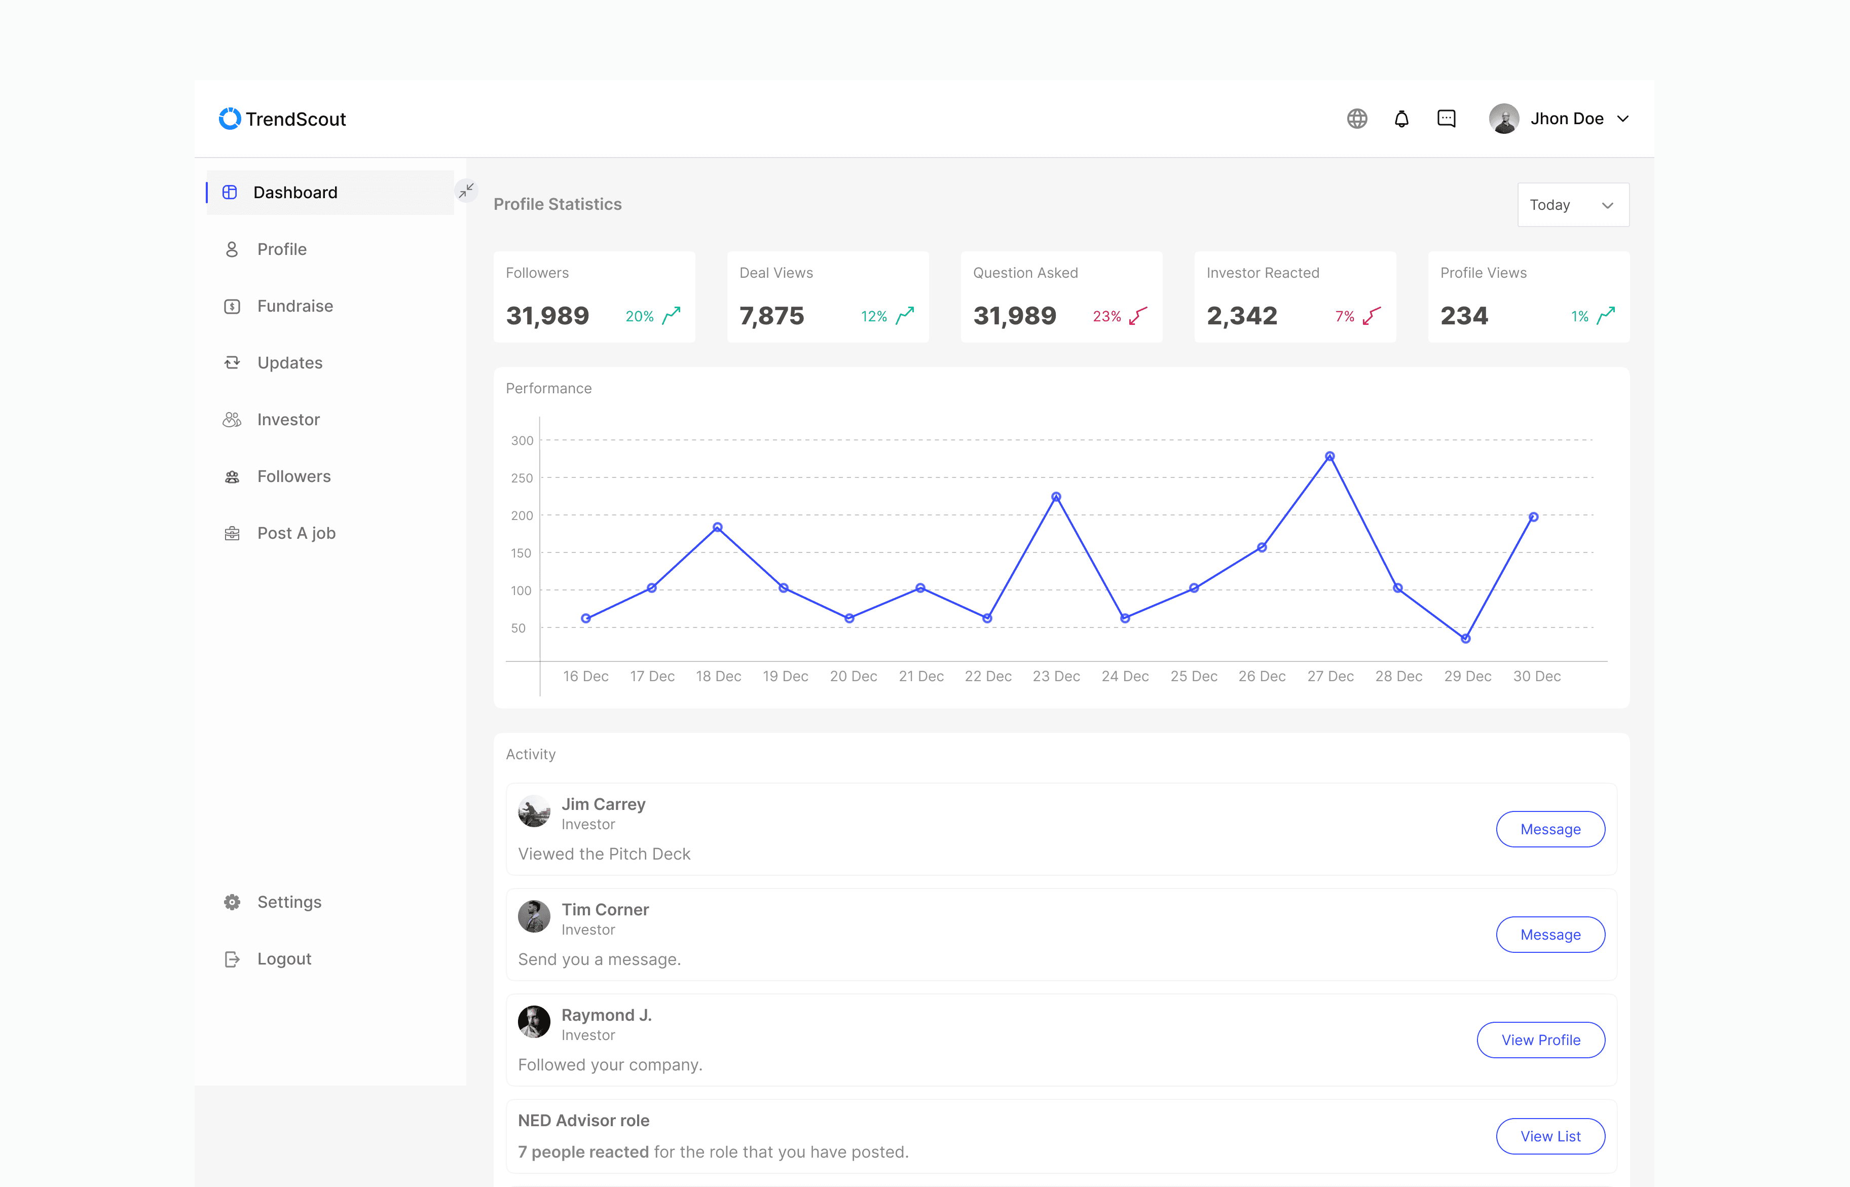The width and height of the screenshot is (1850, 1187).
Task: Click the Settings gear icon
Action: pyautogui.click(x=232, y=902)
